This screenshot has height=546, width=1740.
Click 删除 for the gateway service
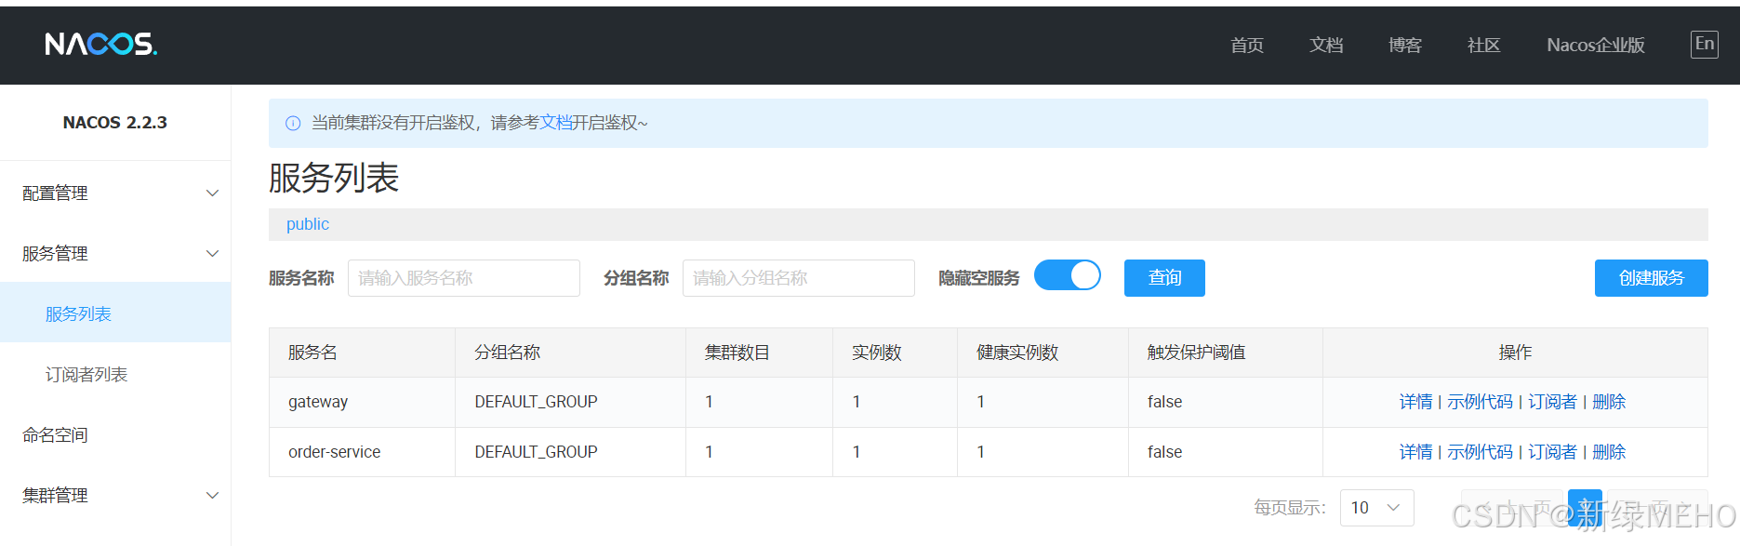(x=1609, y=402)
